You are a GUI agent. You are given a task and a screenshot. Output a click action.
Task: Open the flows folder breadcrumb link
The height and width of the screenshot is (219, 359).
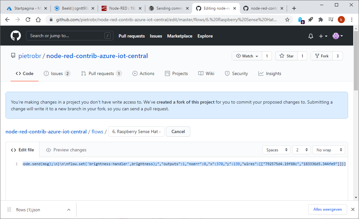pos(97,131)
